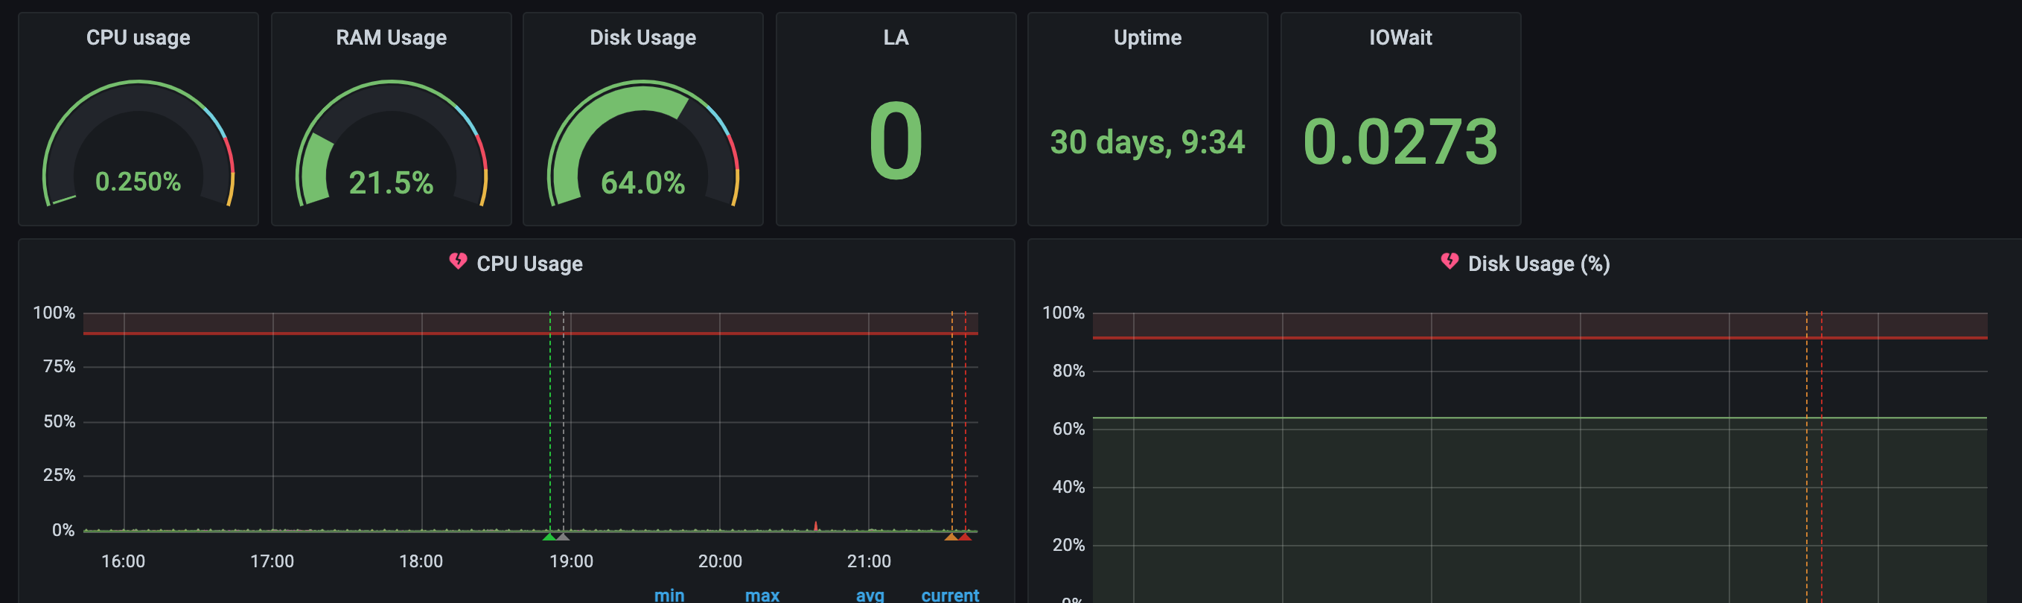The width and height of the screenshot is (2022, 603).
Task: Select the orange annotation marker after 21:00
Action: (x=951, y=536)
